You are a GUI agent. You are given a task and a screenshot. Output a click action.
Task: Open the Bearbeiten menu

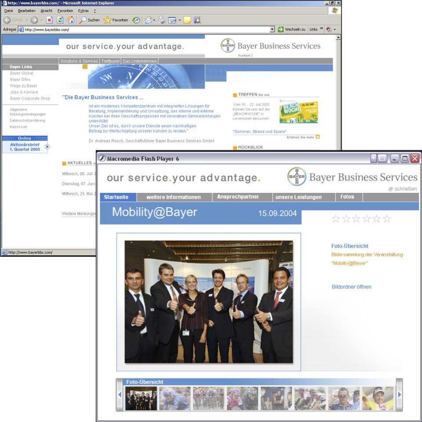click(27, 11)
